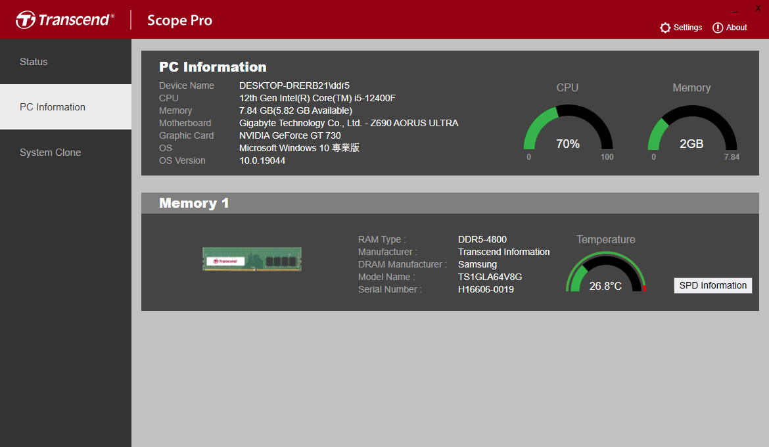Open Settings via the gear icon
769x447 pixels.
coord(665,28)
